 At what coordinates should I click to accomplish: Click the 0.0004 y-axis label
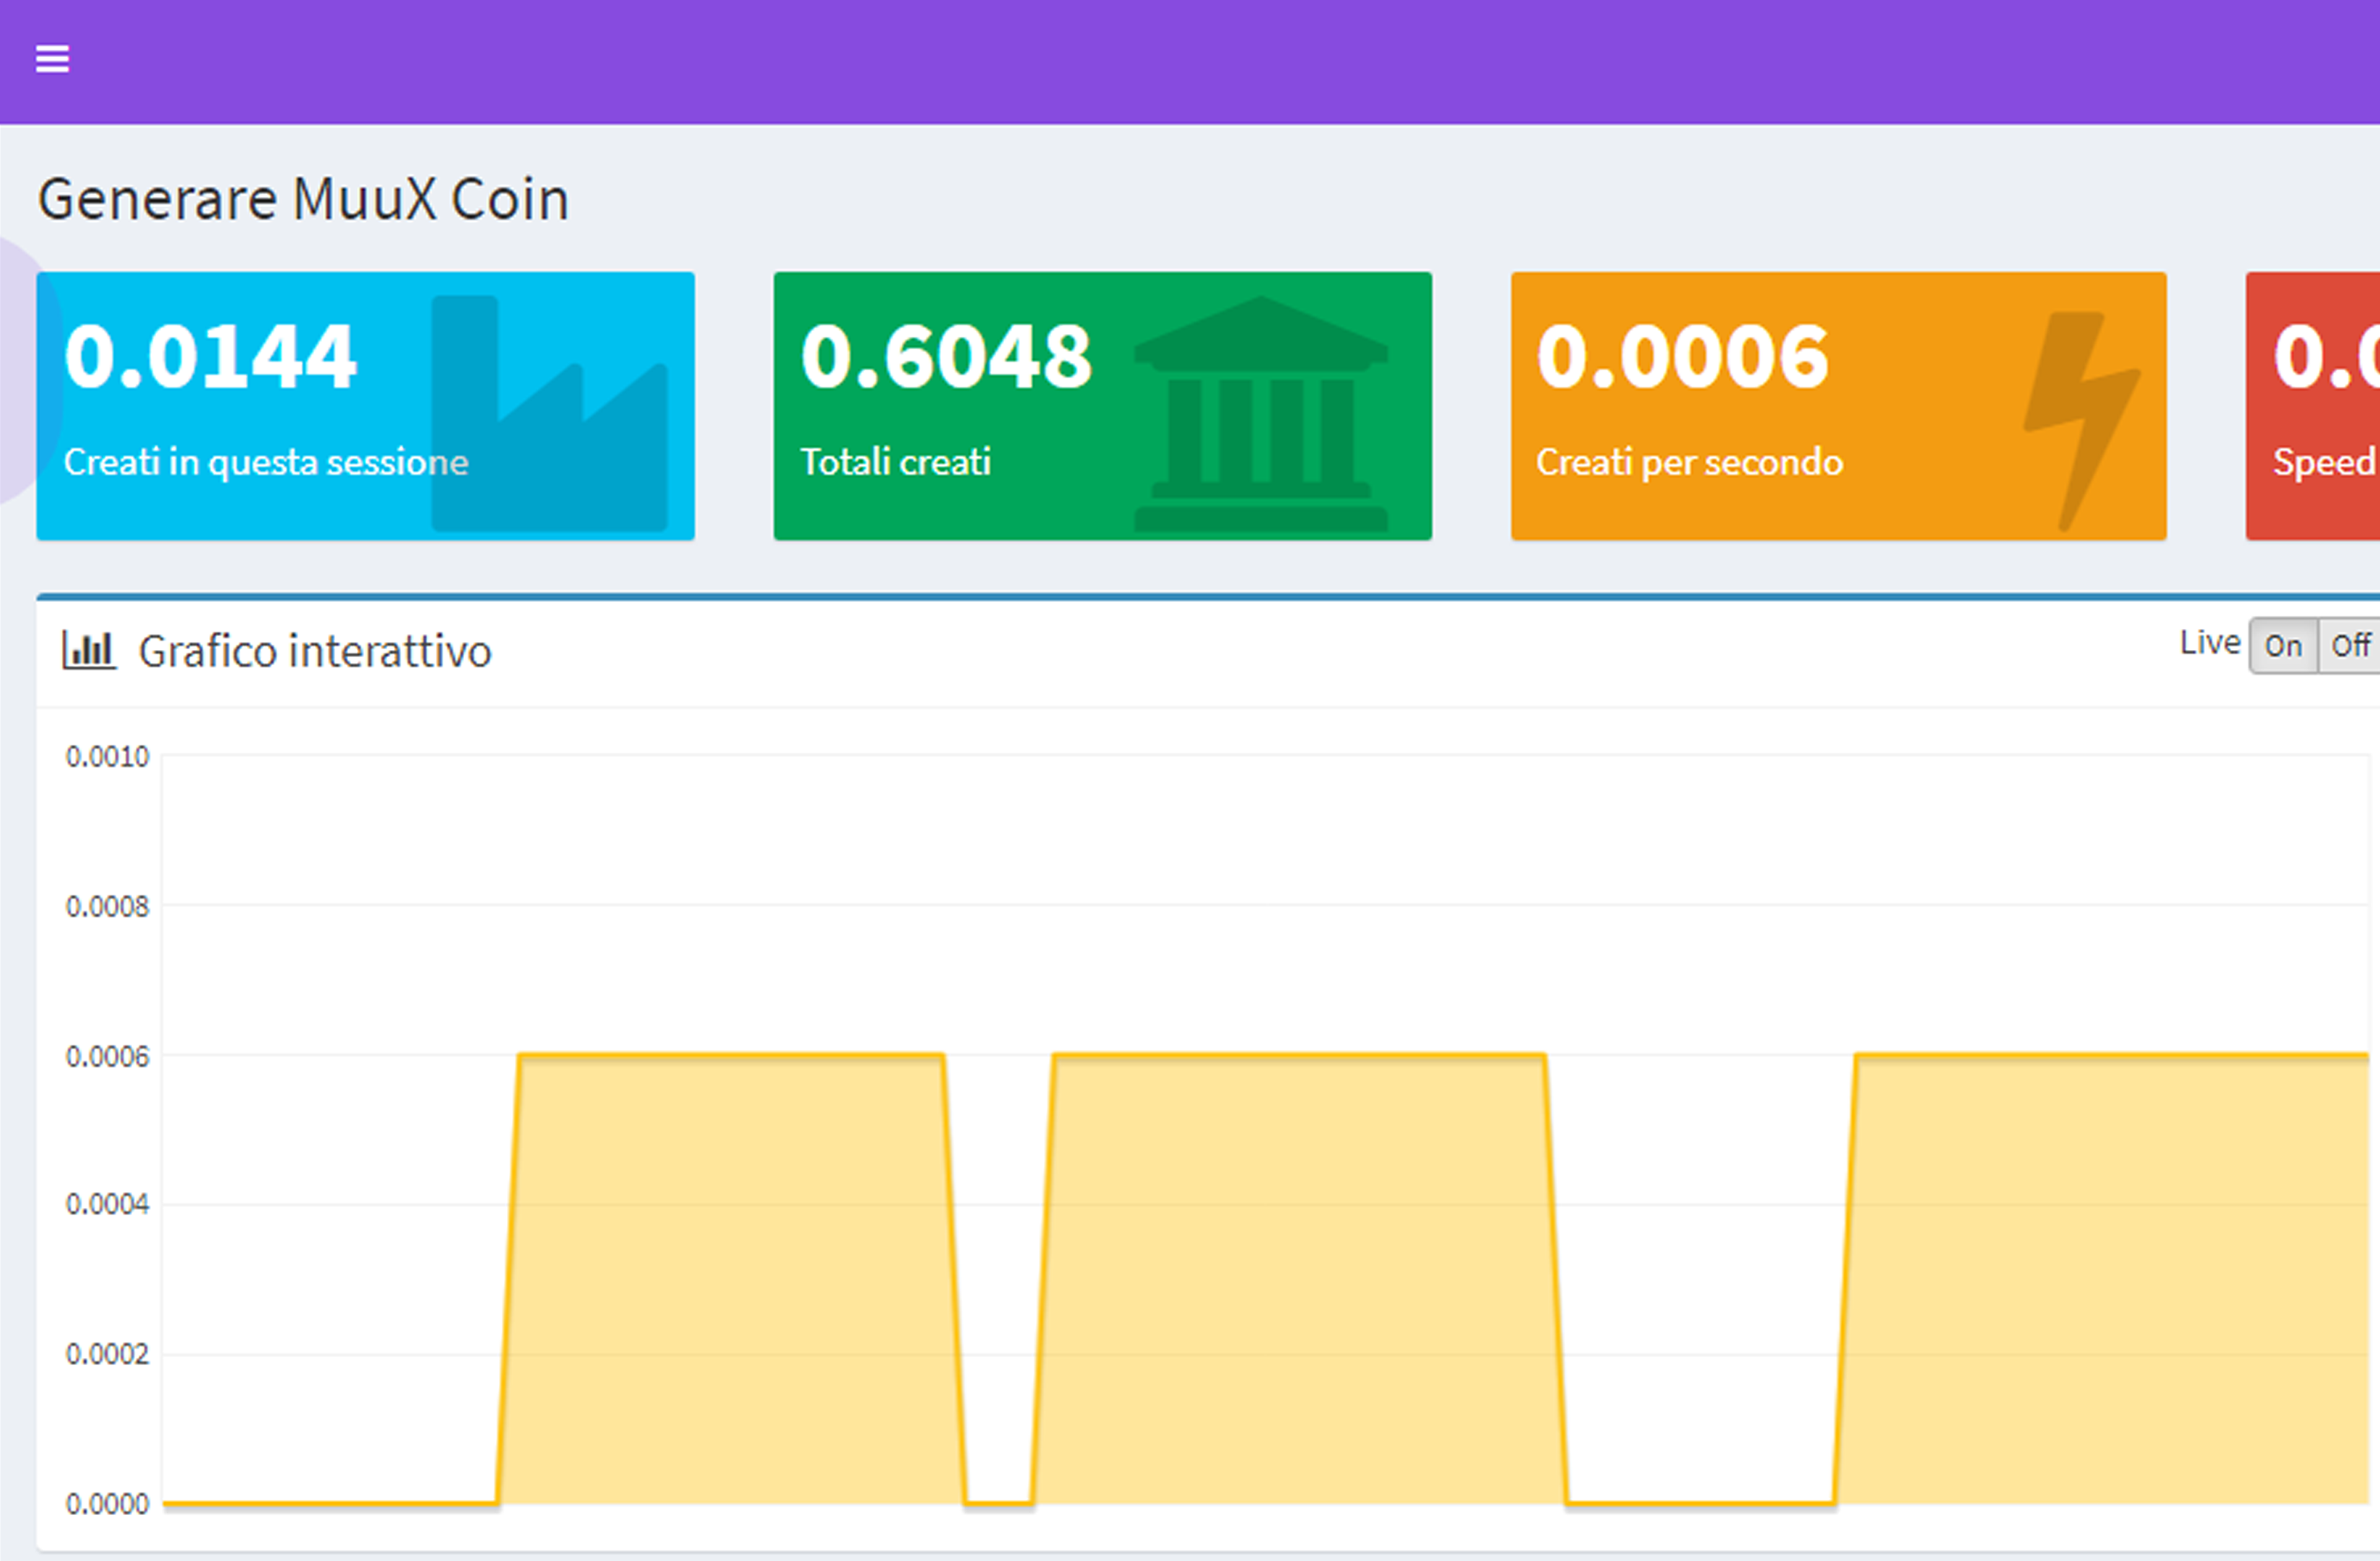coord(107,1204)
